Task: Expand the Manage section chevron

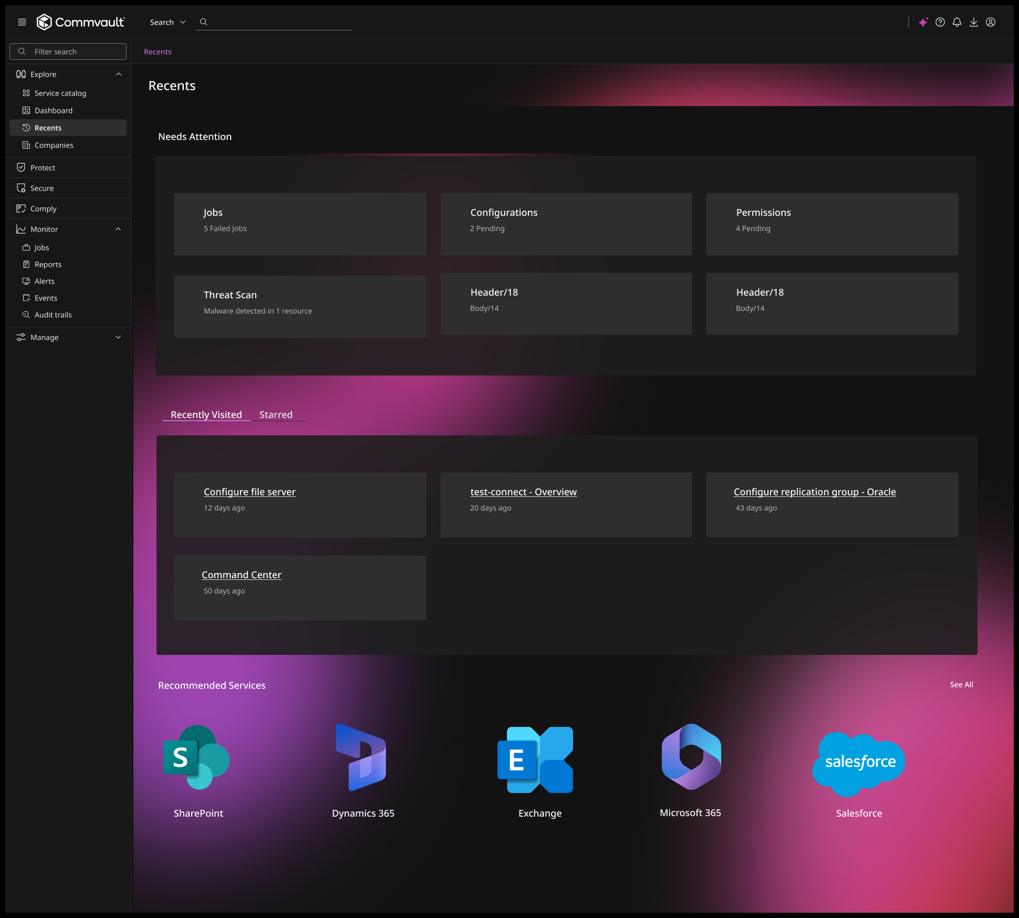Action: coord(118,337)
